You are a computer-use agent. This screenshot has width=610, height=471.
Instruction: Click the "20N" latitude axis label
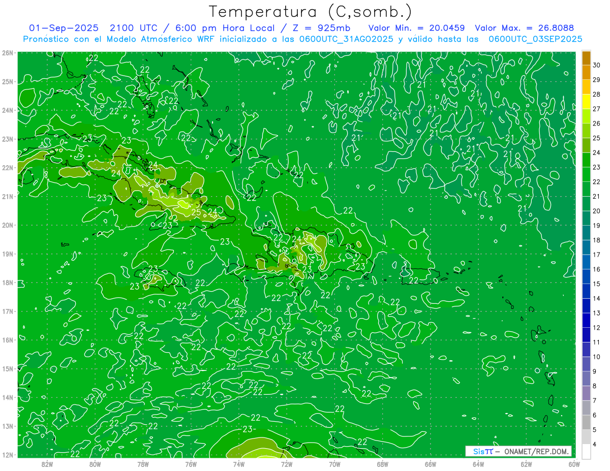point(7,225)
